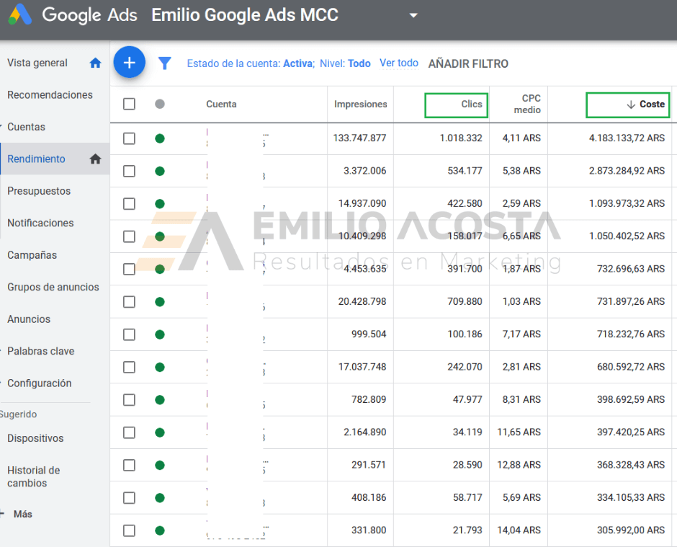Check the row with 10.409.298 impressions
677x547 pixels.
click(x=129, y=236)
